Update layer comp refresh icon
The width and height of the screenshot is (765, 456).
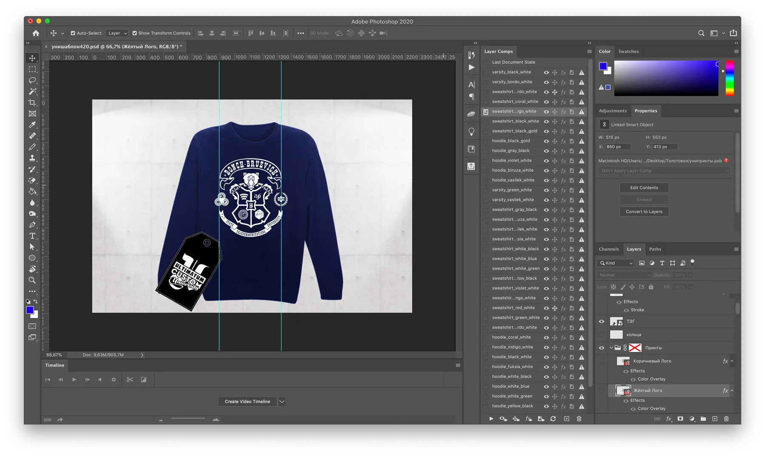pyautogui.click(x=553, y=419)
